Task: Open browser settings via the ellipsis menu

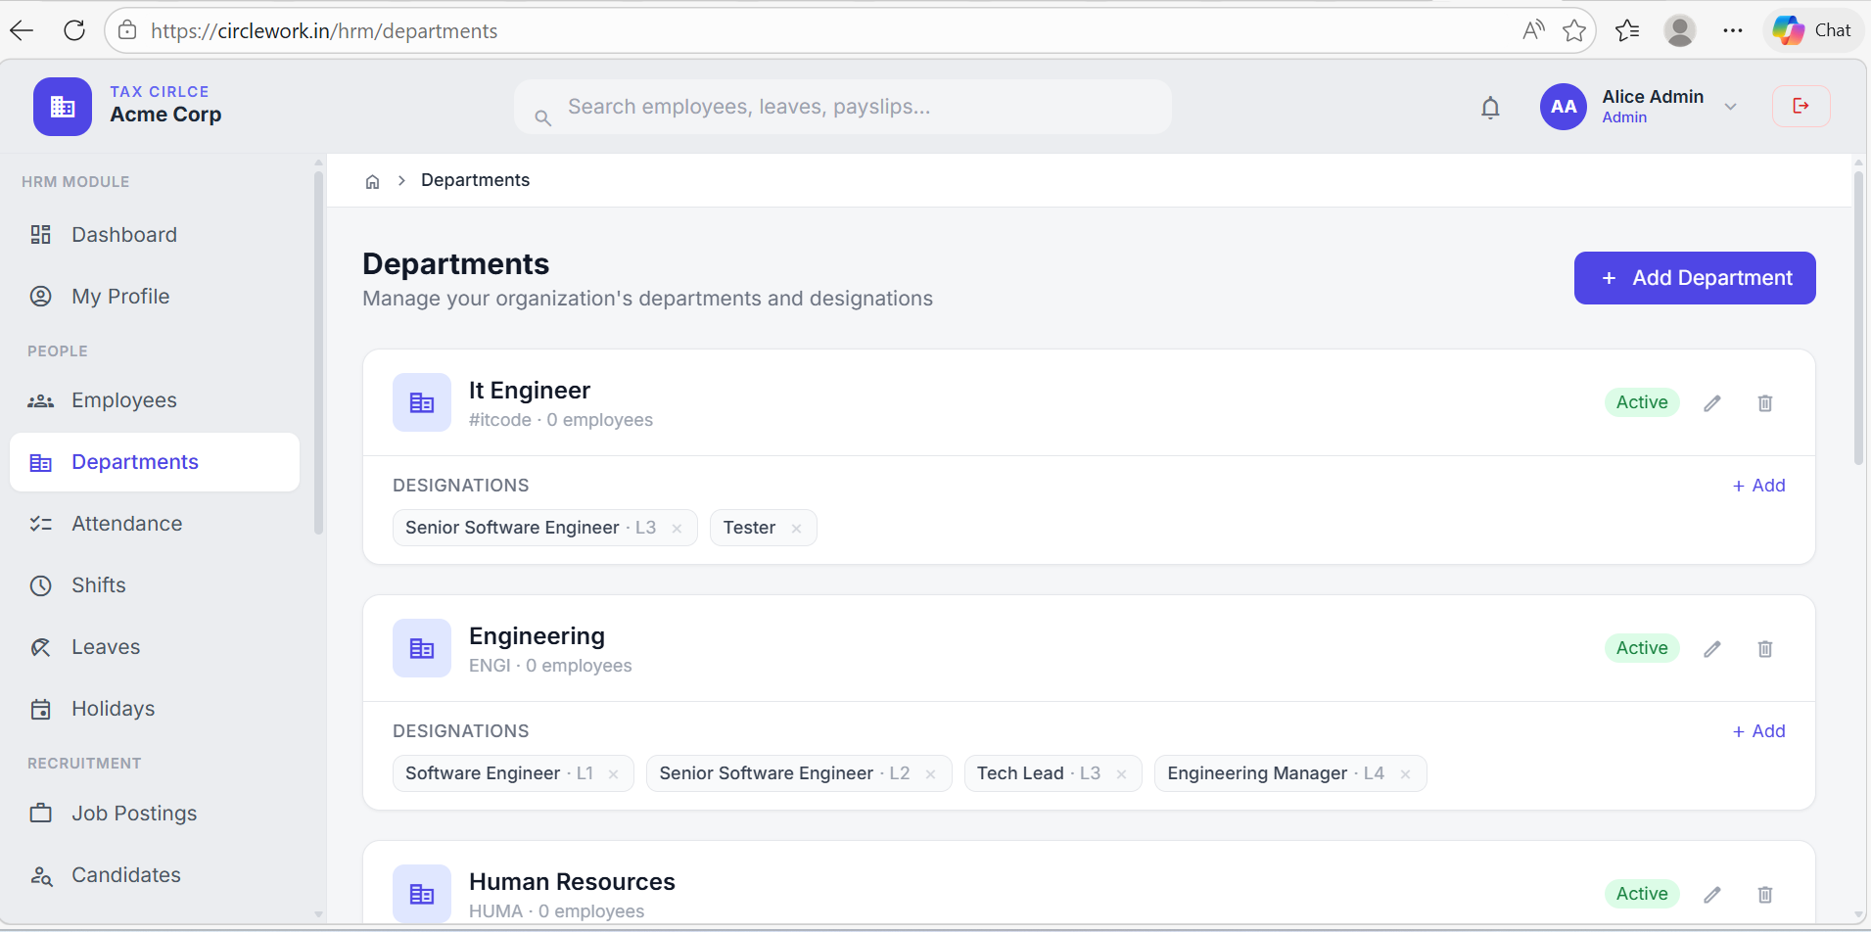Action: (1733, 30)
